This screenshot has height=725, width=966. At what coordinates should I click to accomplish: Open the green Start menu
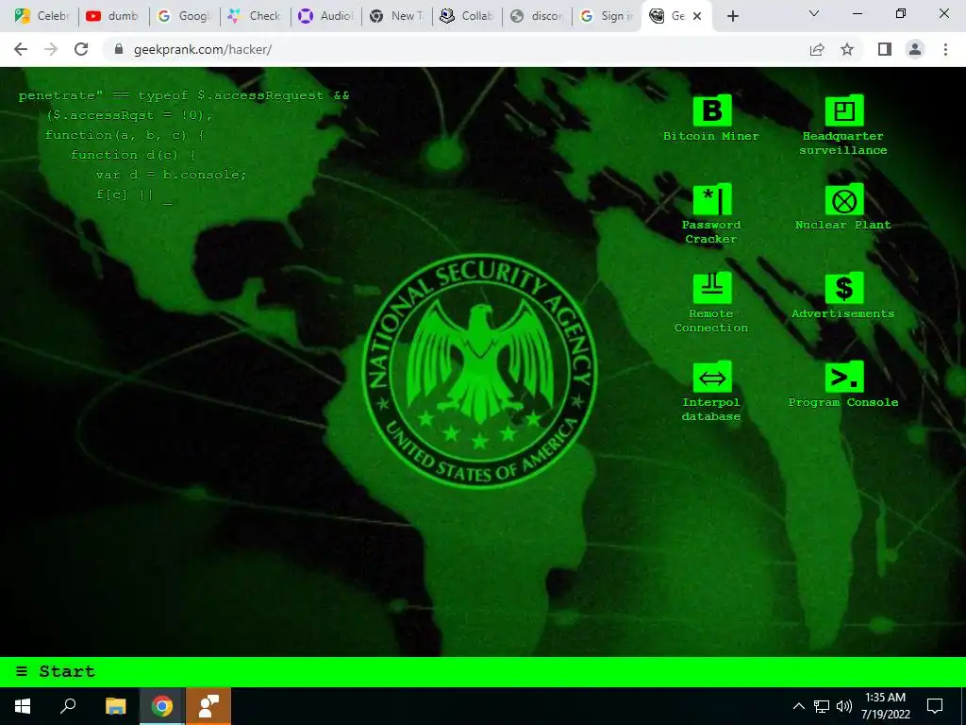click(x=56, y=671)
